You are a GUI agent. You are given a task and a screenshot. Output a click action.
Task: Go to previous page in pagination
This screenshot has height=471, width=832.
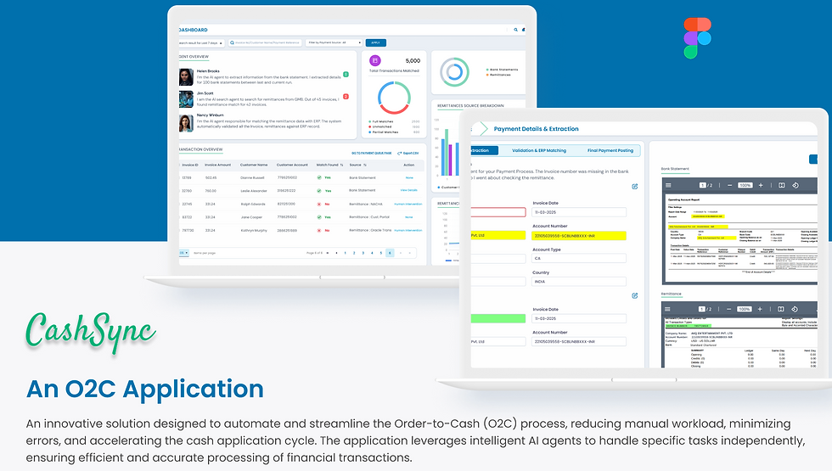click(x=336, y=253)
